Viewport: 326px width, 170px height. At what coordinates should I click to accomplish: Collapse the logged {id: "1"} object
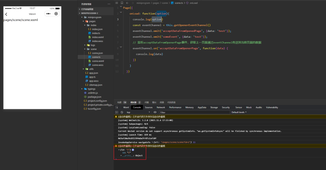point(119,150)
